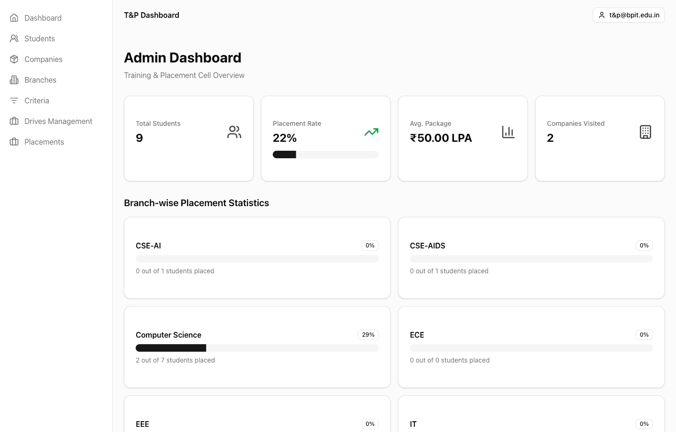Click CSE-AIDS's '0 out of 1 students placed'
Viewport: 676px width, 432px height.
(x=449, y=271)
